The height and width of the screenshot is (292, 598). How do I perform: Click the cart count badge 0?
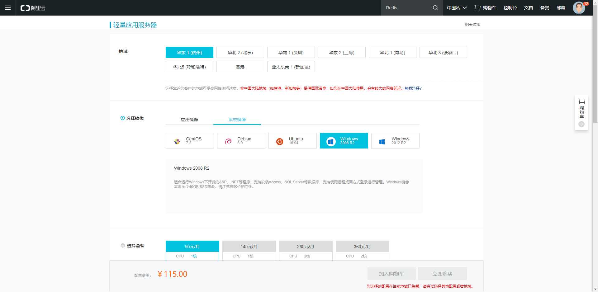click(581, 124)
